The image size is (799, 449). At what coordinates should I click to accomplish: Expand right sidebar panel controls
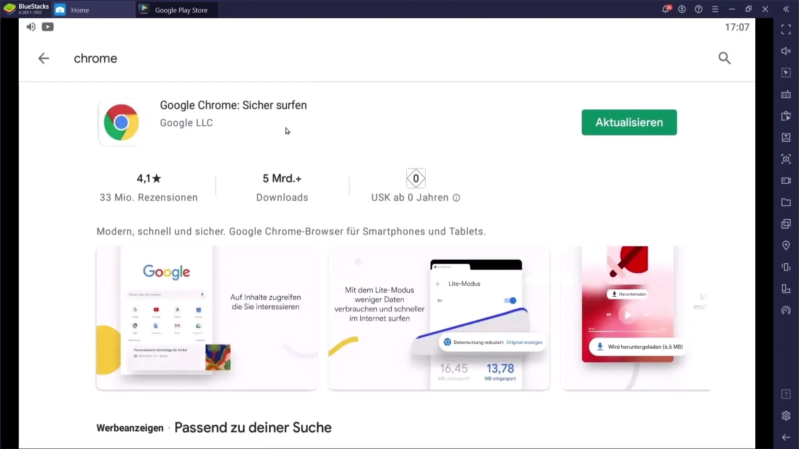(786, 9)
